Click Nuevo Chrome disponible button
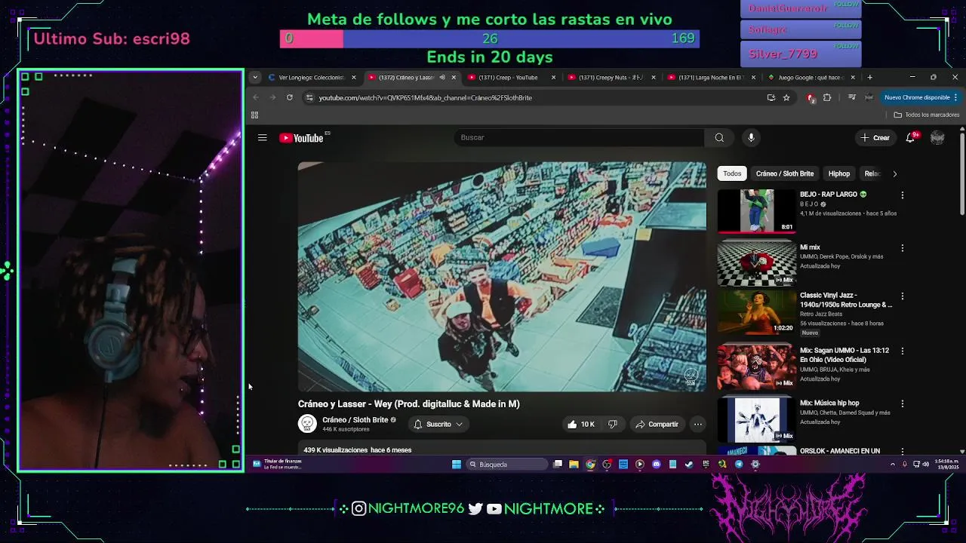Screen dimensions: 966x543 [917, 97]
